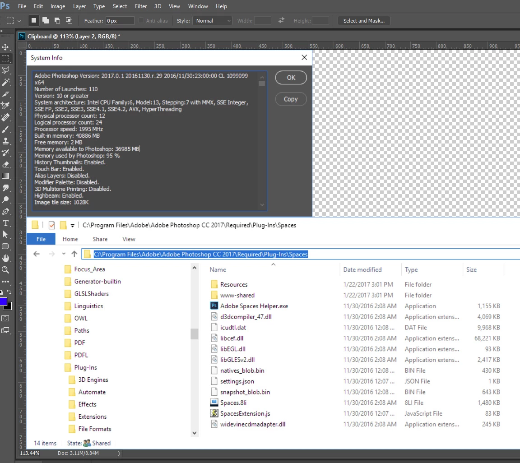Click the checkmark properties icon in Explorer title bar
This screenshot has height=463, width=520.
[52, 225]
